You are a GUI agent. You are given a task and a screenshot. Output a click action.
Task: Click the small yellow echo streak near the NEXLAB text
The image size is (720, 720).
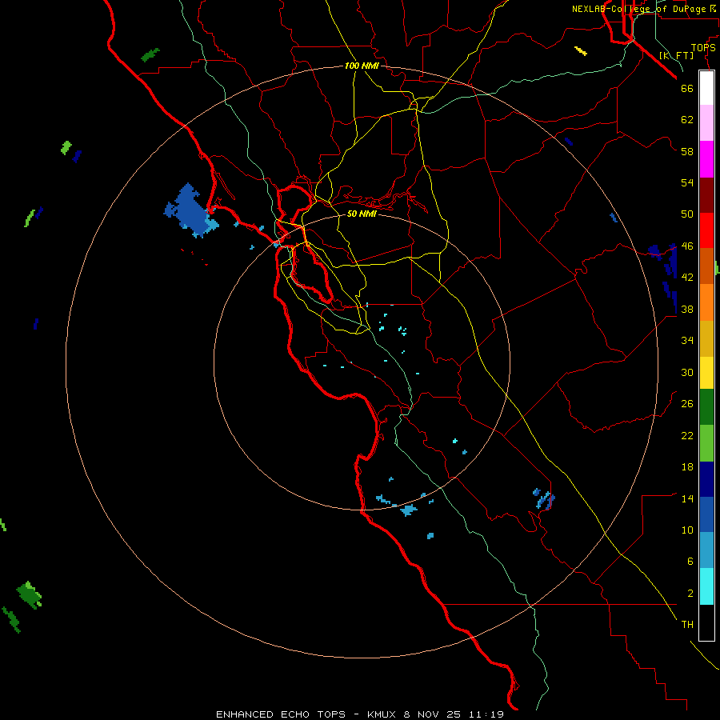pyautogui.click(x=581, y=51)
